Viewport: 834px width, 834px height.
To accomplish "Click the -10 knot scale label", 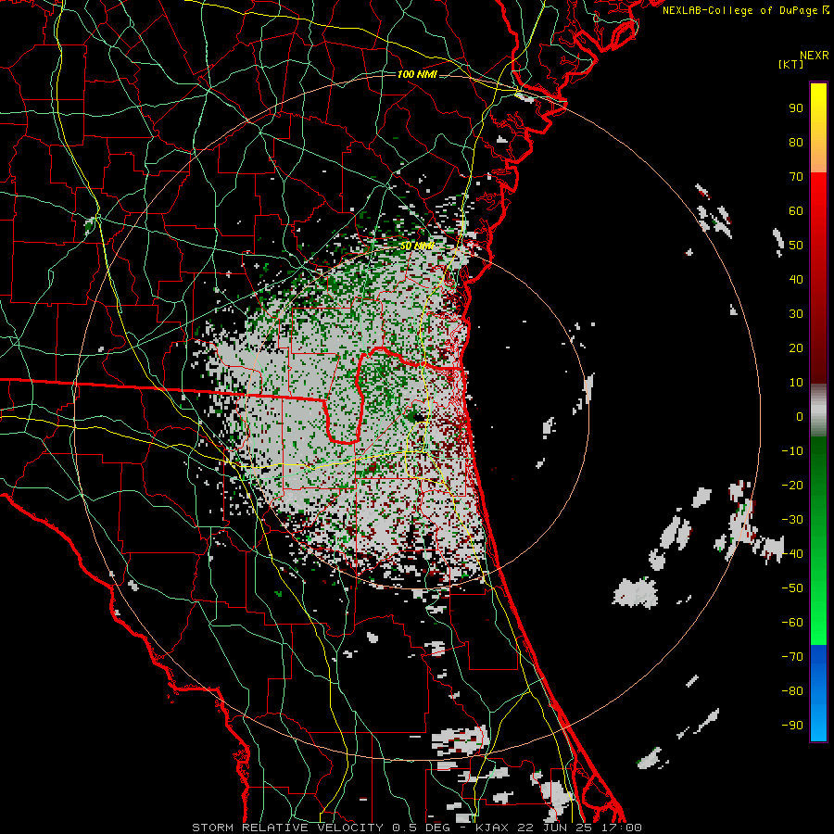I will (x=792, y=451).
